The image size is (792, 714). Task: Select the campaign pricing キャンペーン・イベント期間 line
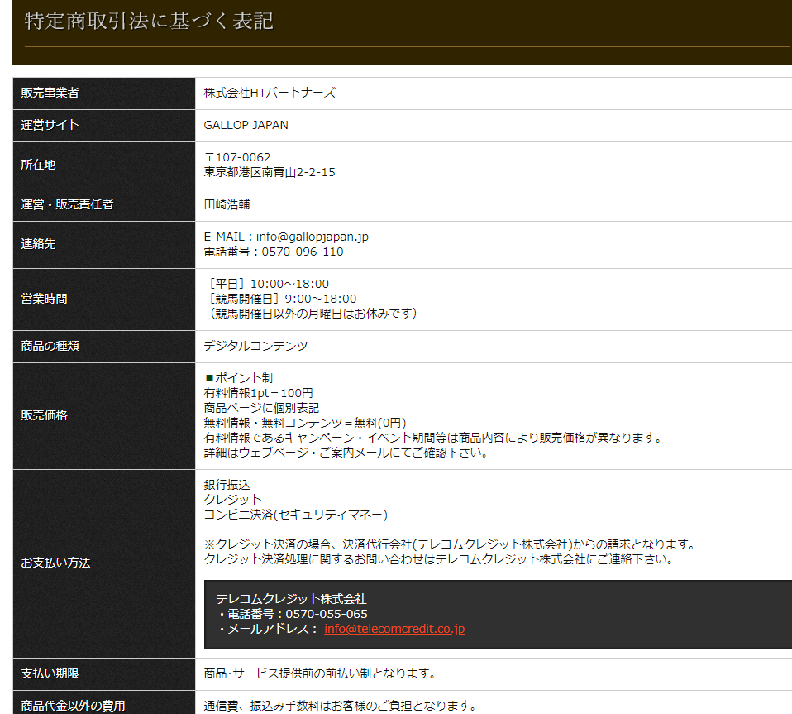433,438
